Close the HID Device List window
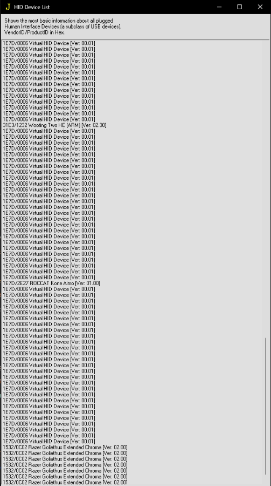 pyautogui.click(x=260, y=7)
